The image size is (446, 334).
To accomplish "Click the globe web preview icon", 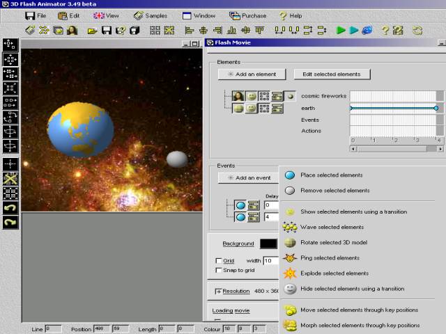I will pos(367,30).
